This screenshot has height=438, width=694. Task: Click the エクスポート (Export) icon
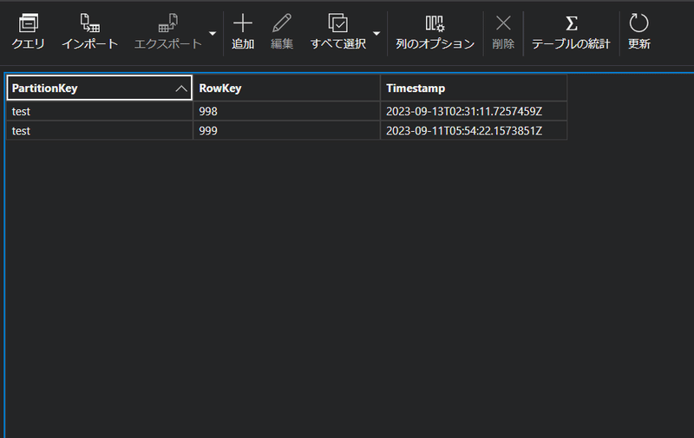click(167, 23)
